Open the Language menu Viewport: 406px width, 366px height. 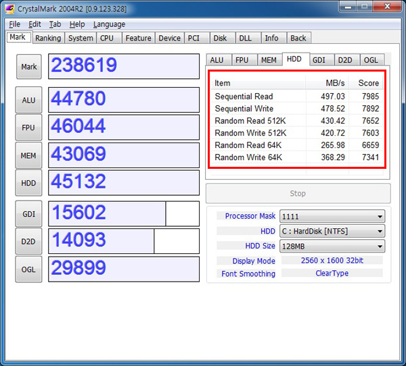point(109,24)
